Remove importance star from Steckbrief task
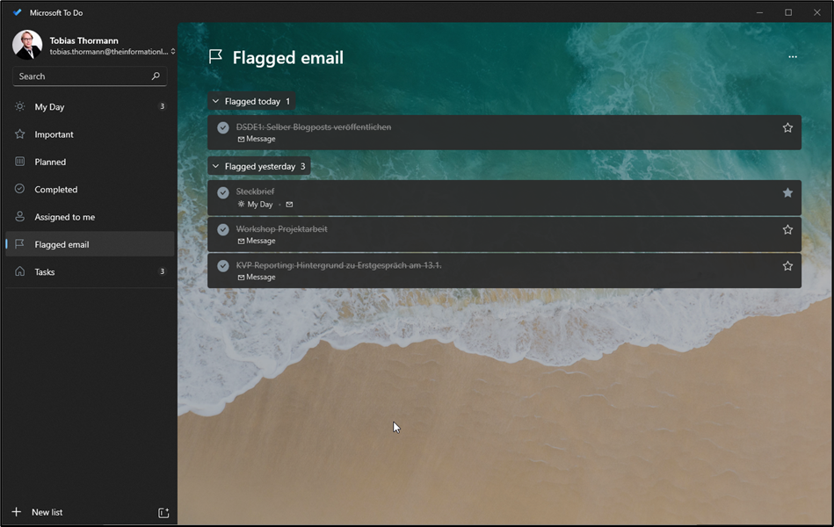Screen dimensions: 834x527 click(787, 193)
